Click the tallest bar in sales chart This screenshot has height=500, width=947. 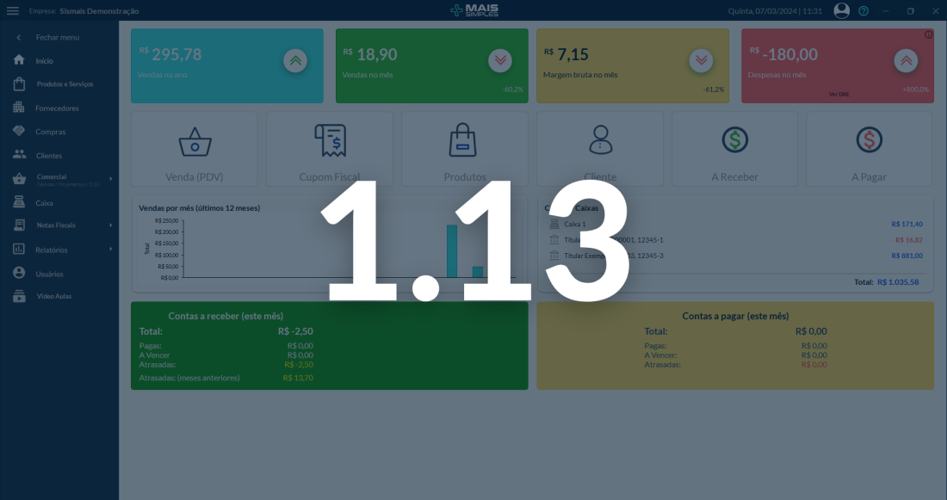pos(452,251)
